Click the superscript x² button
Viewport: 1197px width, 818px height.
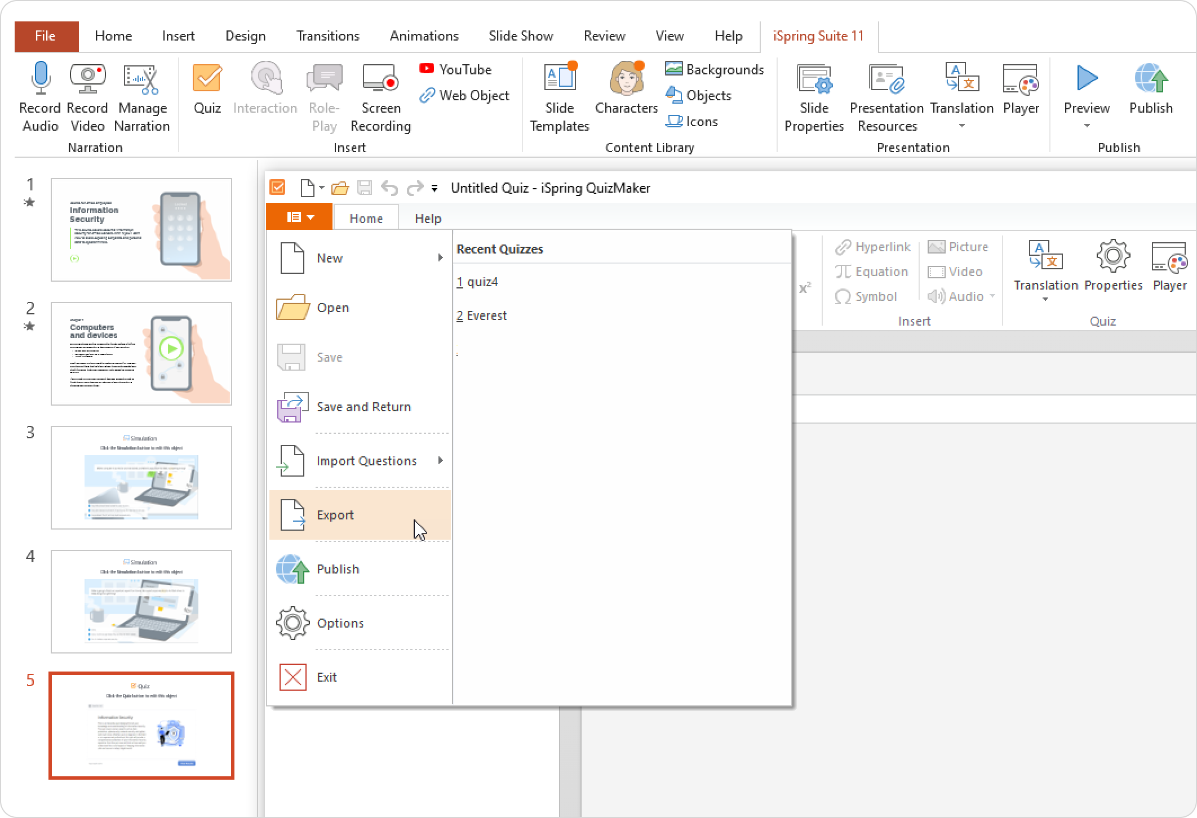[805, 288]
